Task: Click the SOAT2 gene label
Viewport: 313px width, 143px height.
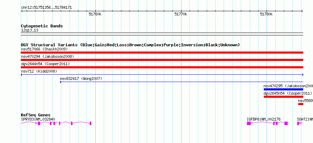Action: point(305,119)
